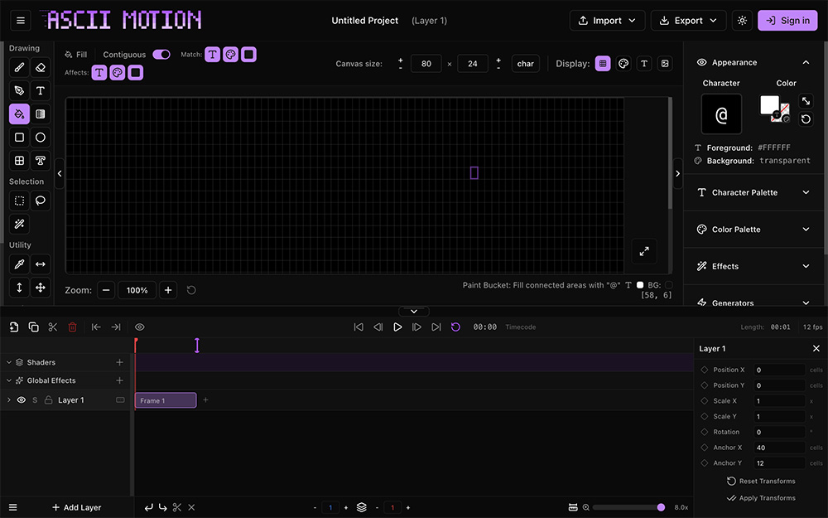The image size is (828, 518).
Task: Collapse the Shaders track
Action: 9,363
